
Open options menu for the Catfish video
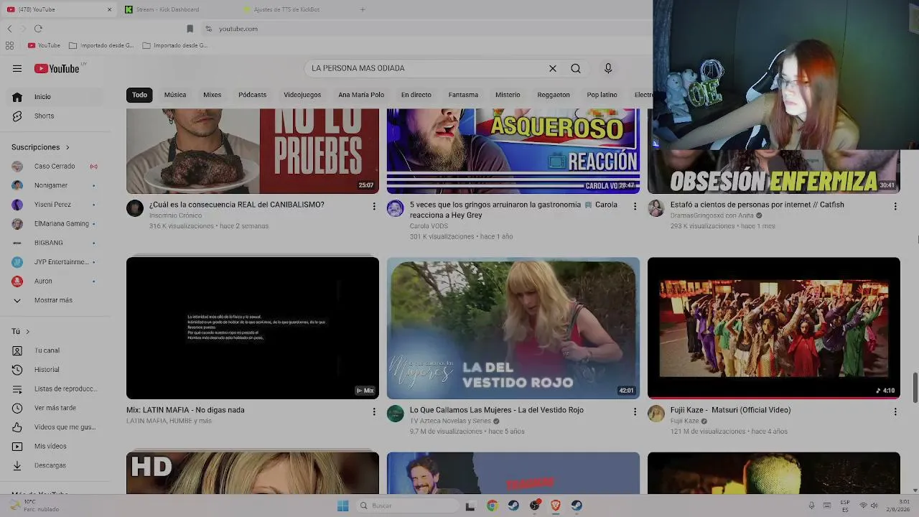895,207
